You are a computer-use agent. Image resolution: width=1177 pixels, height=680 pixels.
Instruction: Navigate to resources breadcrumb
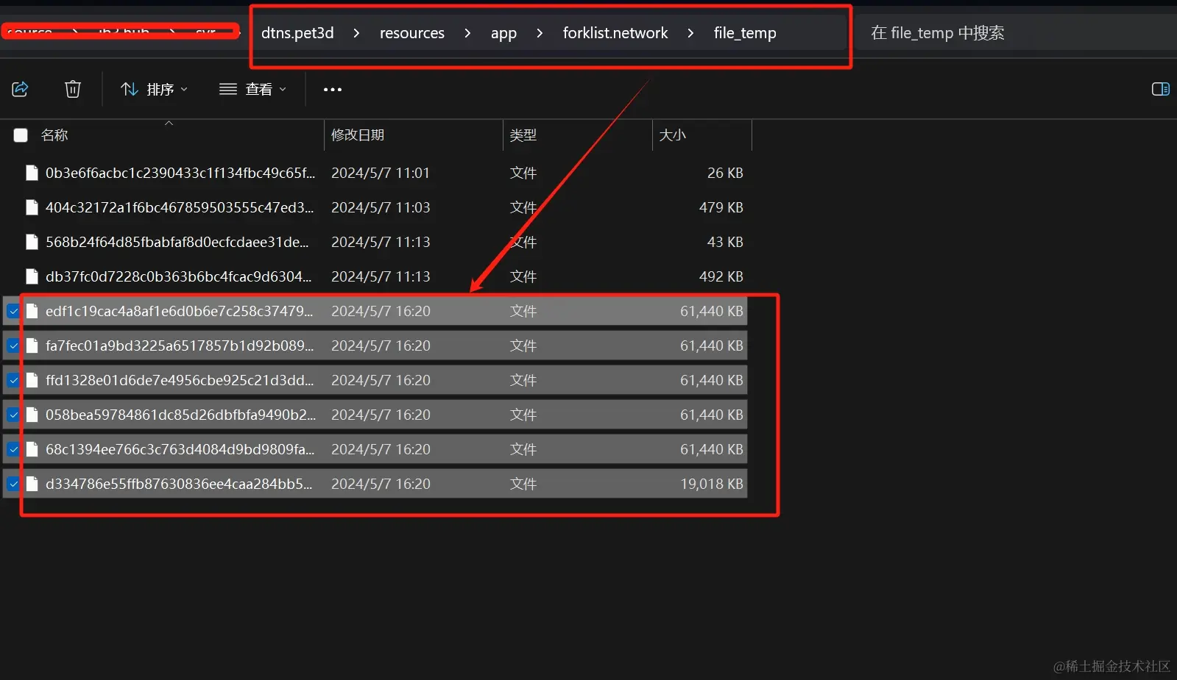[412, 33]
